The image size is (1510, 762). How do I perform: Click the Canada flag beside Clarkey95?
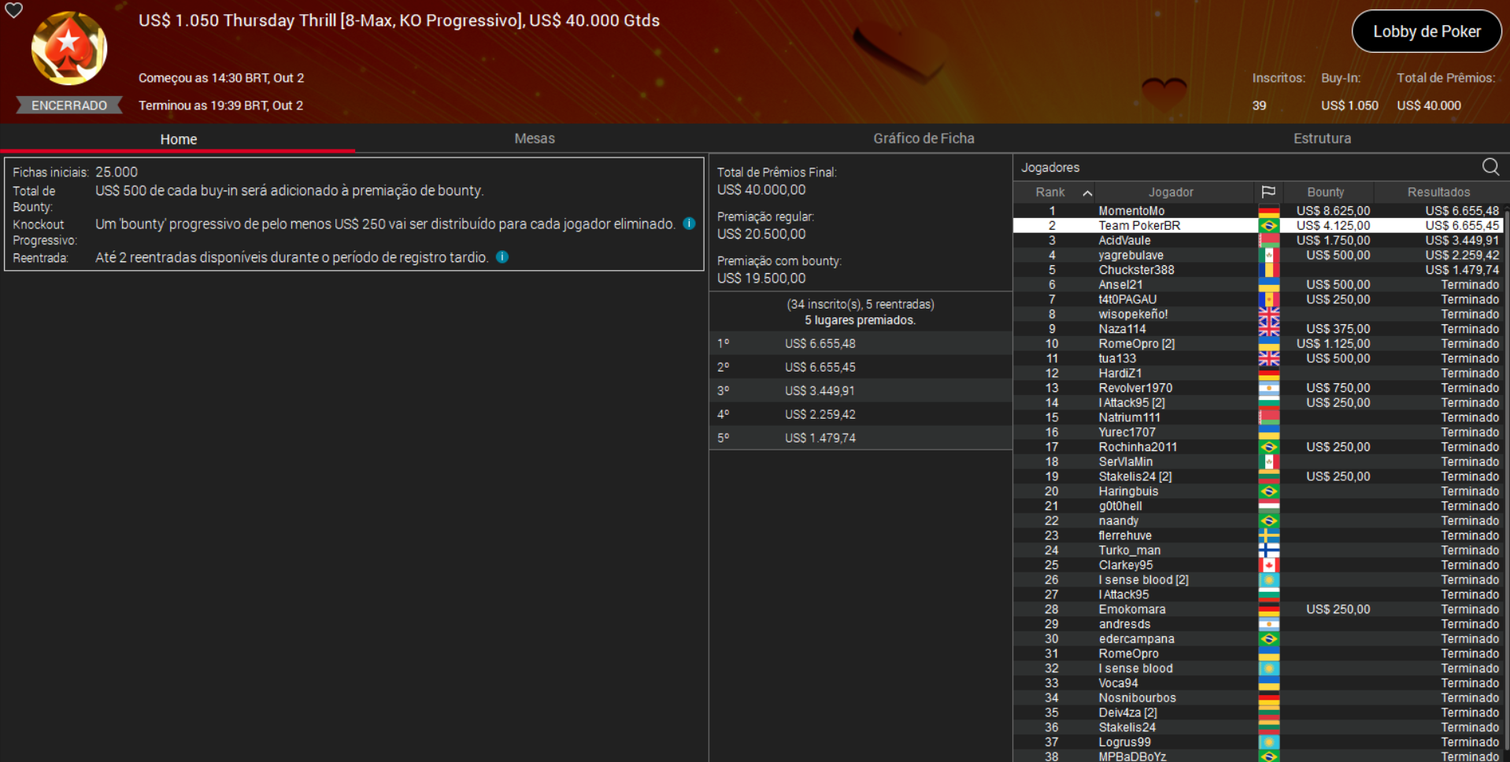1268,565
